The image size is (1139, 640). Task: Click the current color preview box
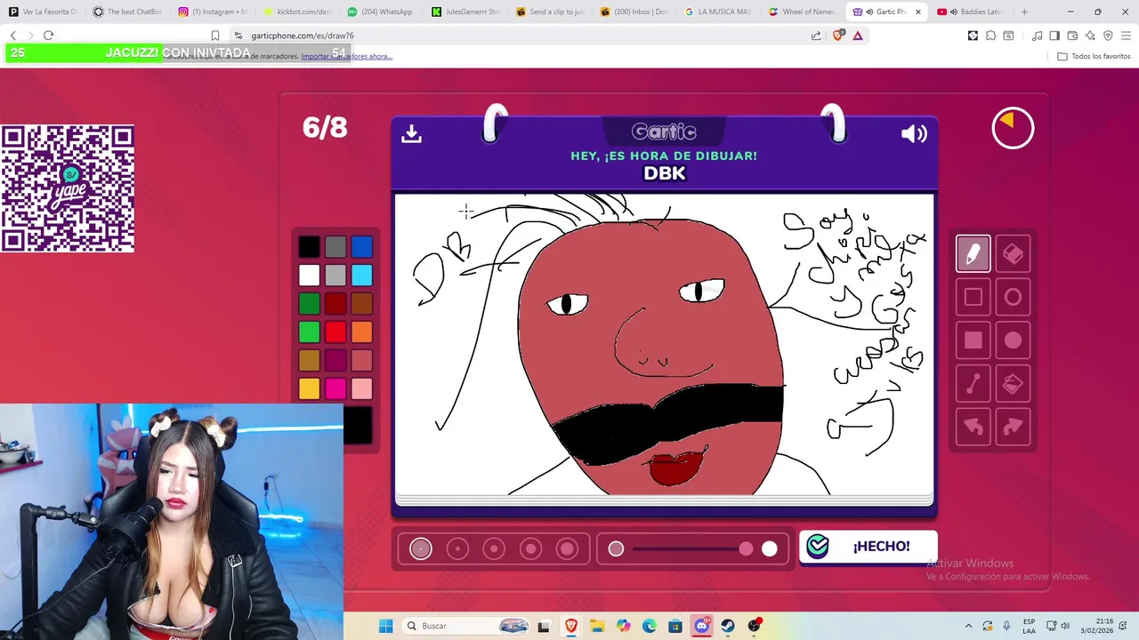(358, 426)
